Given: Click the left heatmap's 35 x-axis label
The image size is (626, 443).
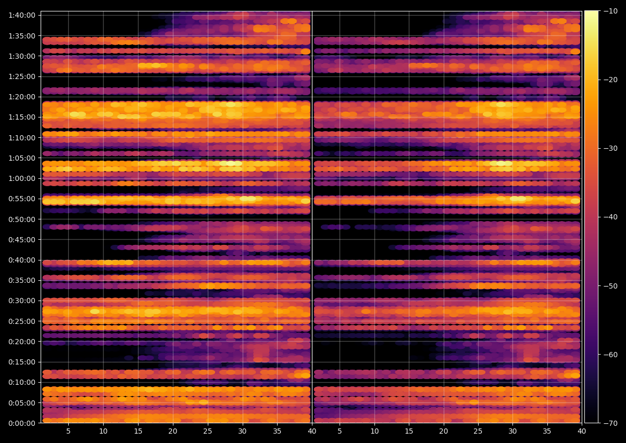Looking at the screenshot, I should pos(278,431).
